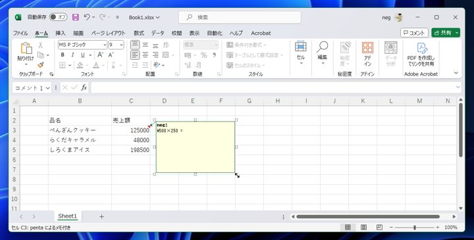Increase font size with the large A icon
Screen dimensions: 474x240
(100, 55)
